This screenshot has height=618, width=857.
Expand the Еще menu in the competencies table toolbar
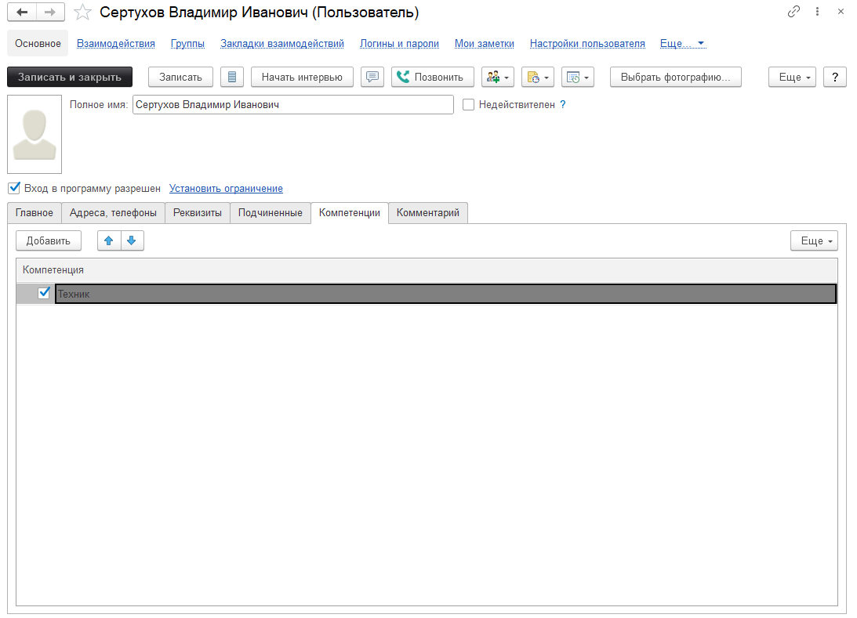[814, 240]
